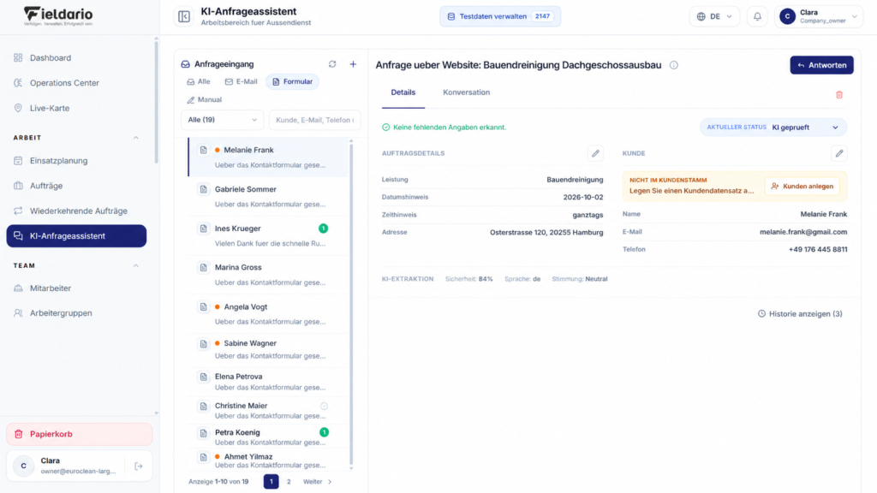The width and height of the screenshot is (877, 493).
Task: Open the notifications bell
Action: coord(757,17)
